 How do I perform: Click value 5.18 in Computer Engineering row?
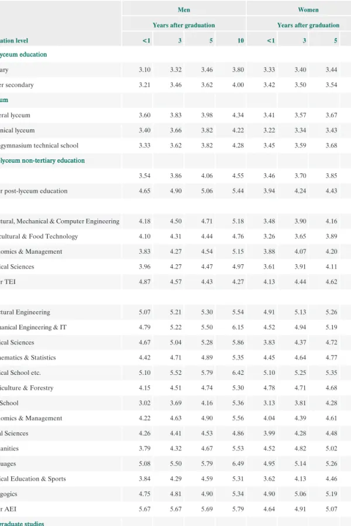(238, 221)
